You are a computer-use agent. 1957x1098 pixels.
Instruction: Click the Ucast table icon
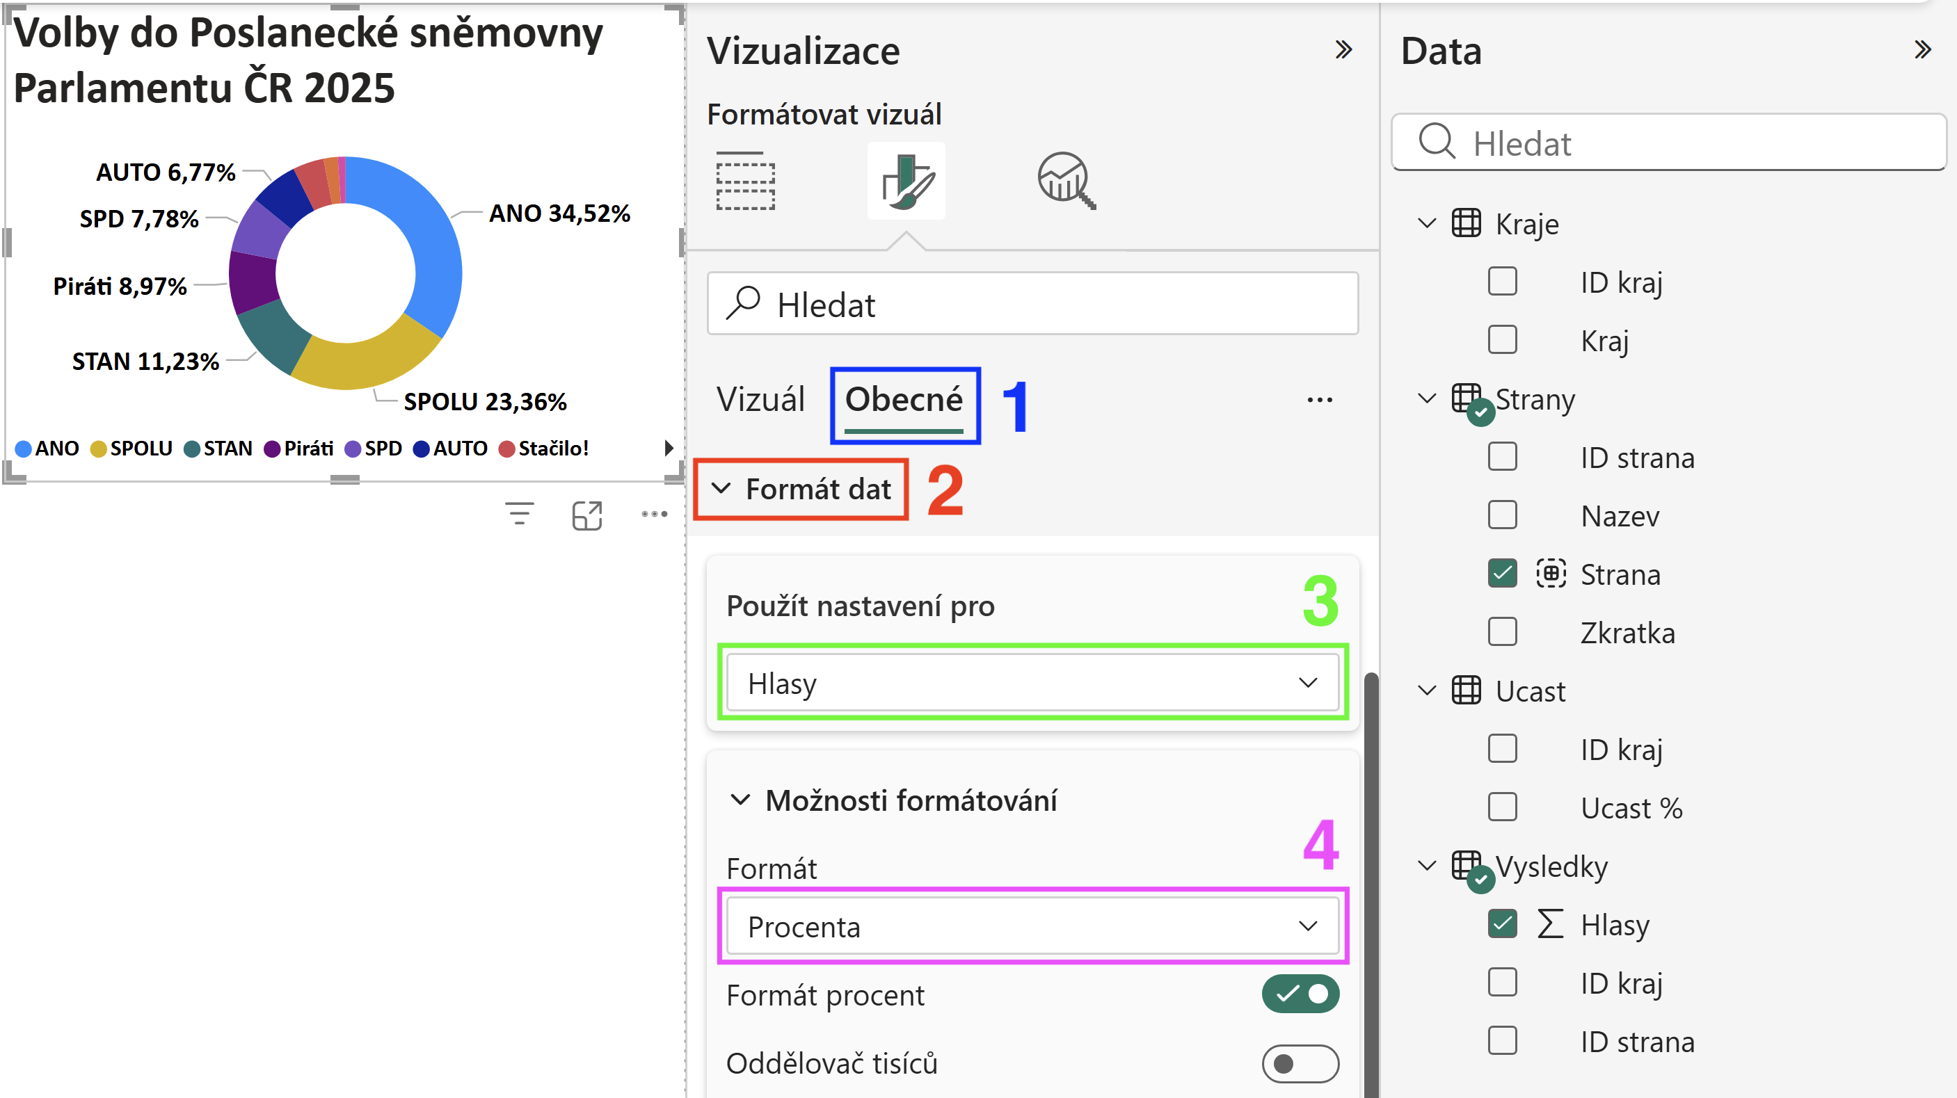tap(1465, 691)
